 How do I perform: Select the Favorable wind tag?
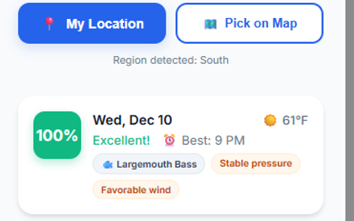136,190
